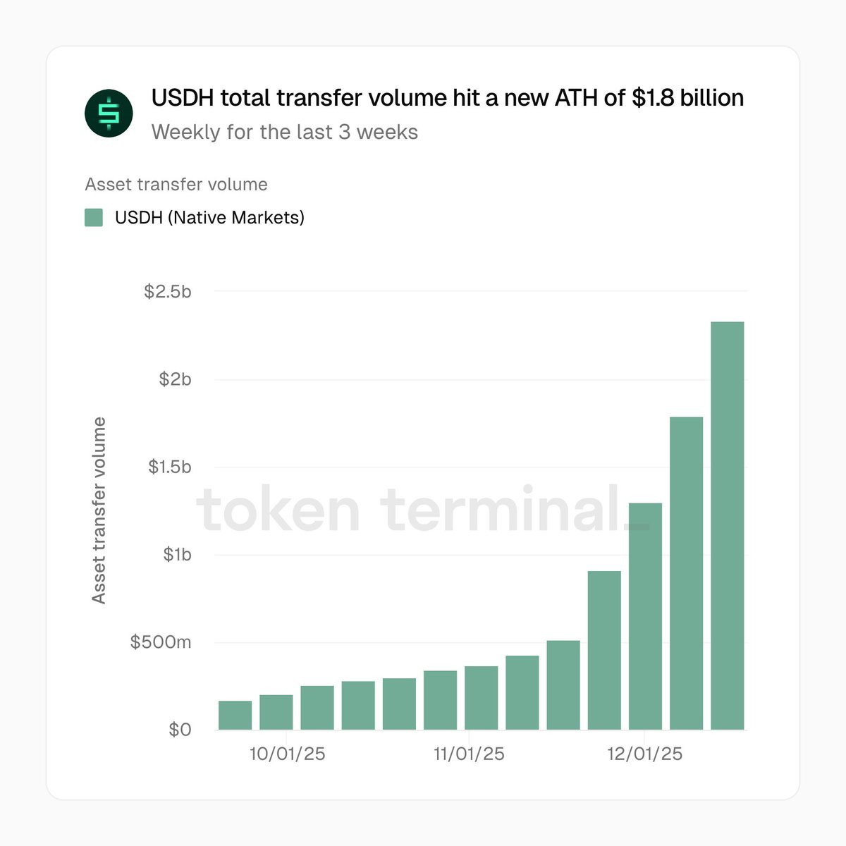Click the $1.5b y-axis label
846x846 pixels.
(x=170, y=467)
